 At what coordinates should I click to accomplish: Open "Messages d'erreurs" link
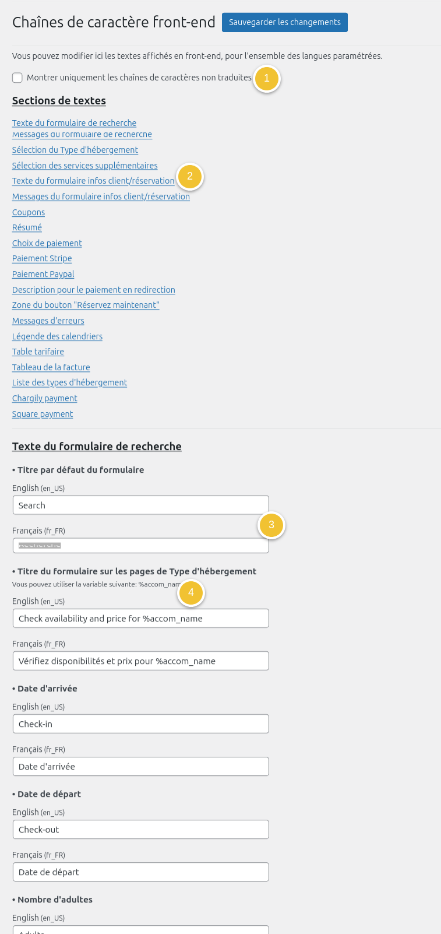[x=48, y=321]
